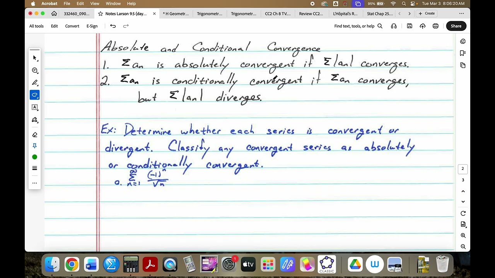Open the Acrobat app menu
The image size is (495, 278).
[49, 3]
